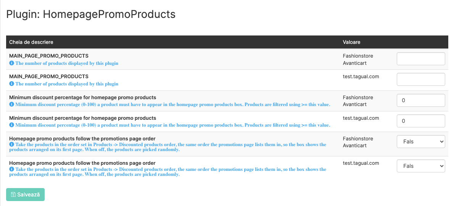Focus minimum discount field for Fashionstore Avanticart

(421, 100)
